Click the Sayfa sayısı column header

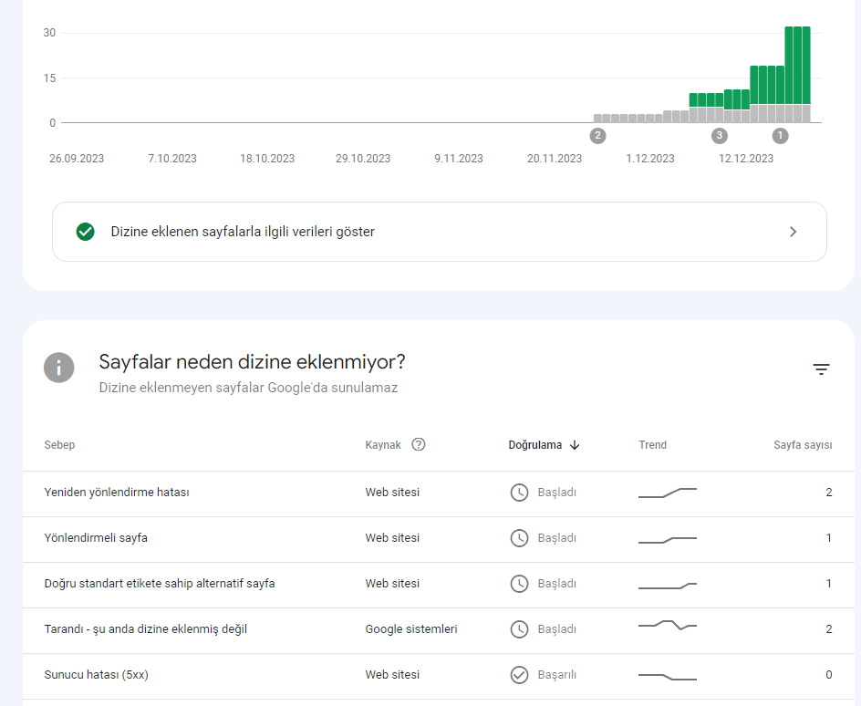tap(803, 445)
